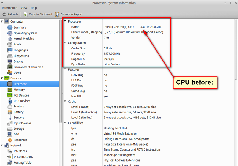Screen dimensions: 238x166
Task: Select the PCI Devices icon
Action: point(10,95)
